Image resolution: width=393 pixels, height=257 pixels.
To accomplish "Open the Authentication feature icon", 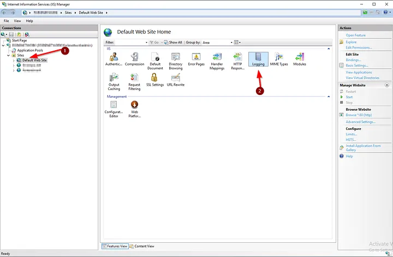I will coord(114,58).
